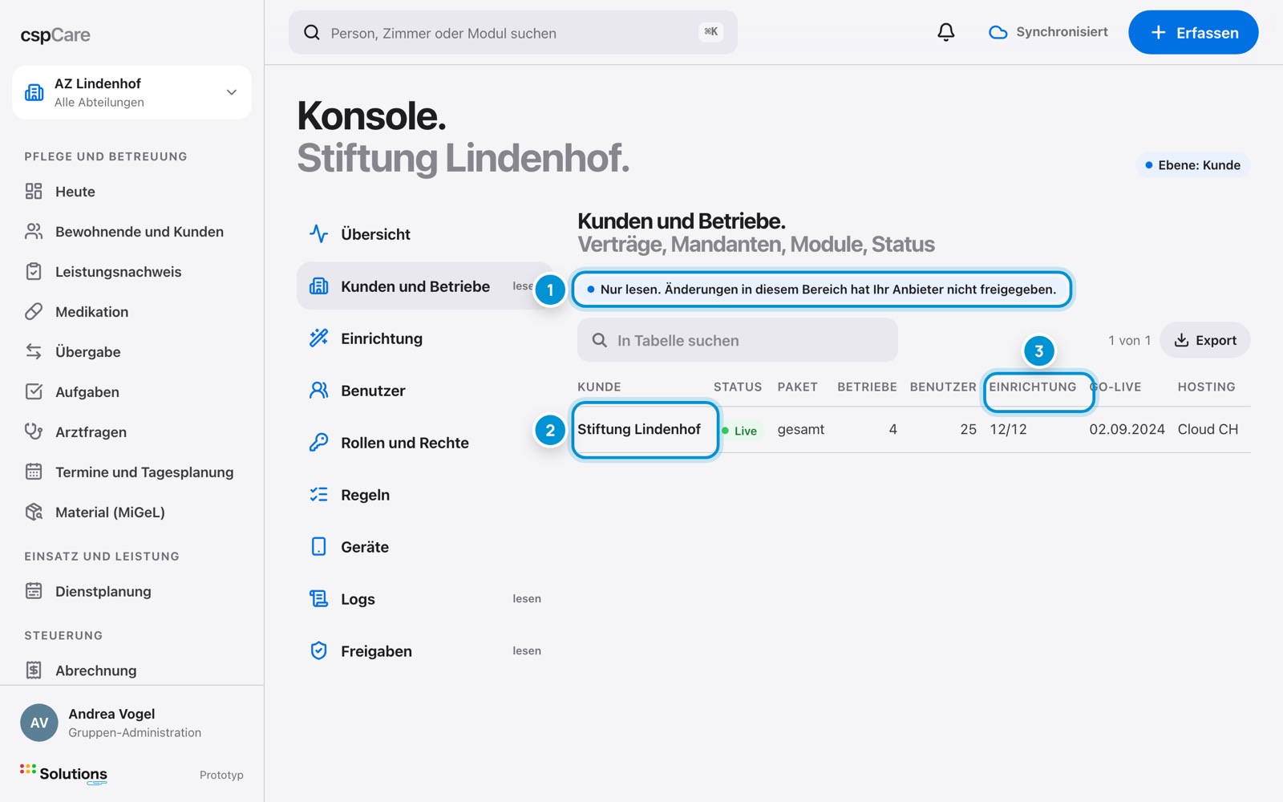
Task: Click the Solutions logo in footer
Action: 63,774
